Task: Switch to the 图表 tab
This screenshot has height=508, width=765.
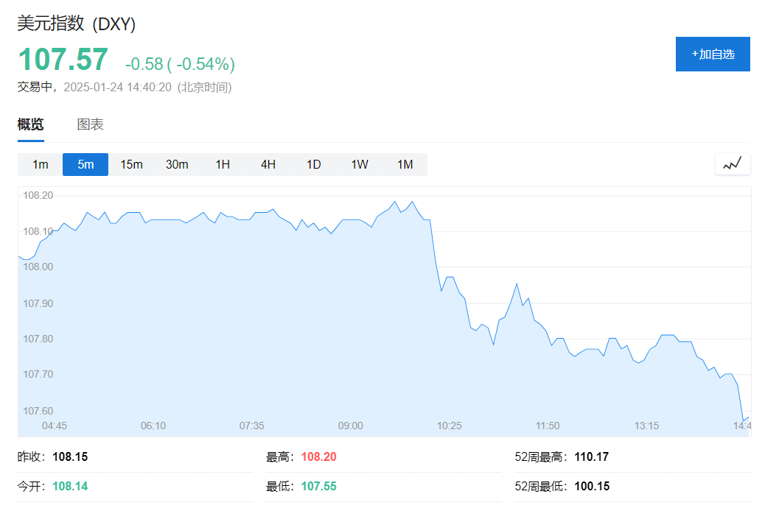Action: click(90, 124)
